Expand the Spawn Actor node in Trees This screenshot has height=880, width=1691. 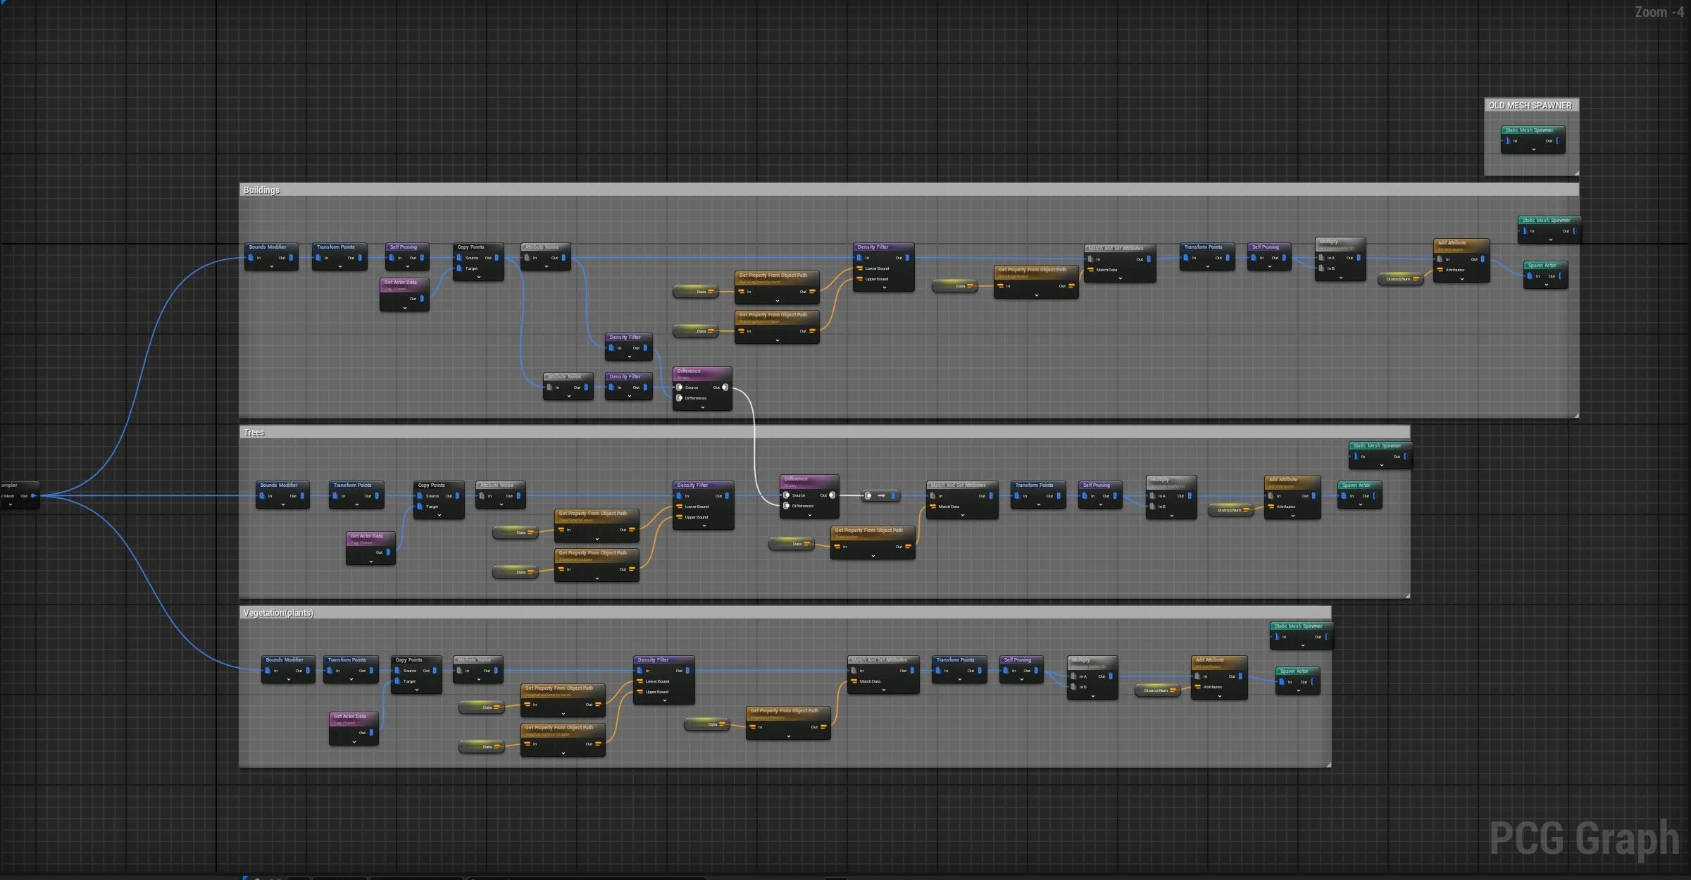(x=1360, y=504)
